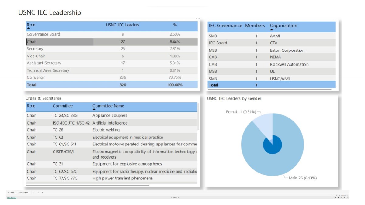The width and height of the screenshot is (365, 205).
Task: Click horizontal scrollbar under Chairs & Secretaries table
Action: pos(88,185)
